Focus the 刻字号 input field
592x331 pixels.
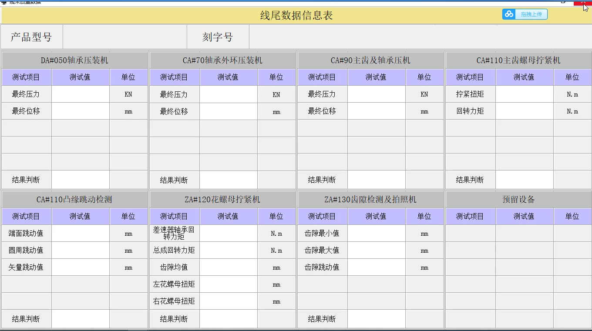tap(420, 37)
